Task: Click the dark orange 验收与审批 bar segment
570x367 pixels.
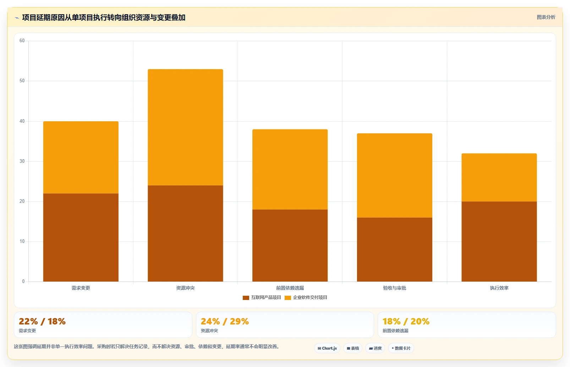Action: 395,250
